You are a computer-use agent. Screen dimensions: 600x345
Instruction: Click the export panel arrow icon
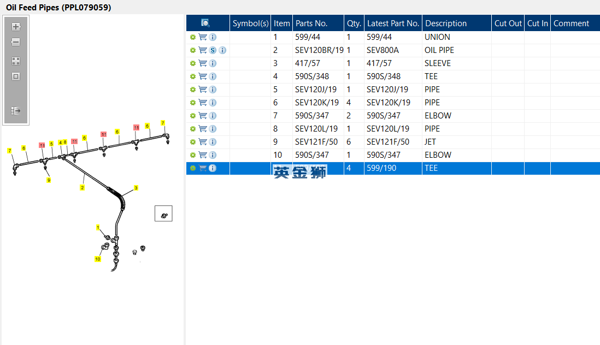pos(16,111)
